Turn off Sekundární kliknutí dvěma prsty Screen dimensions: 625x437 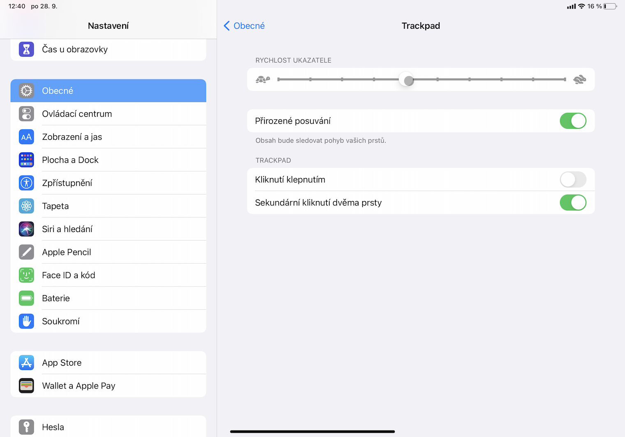(573, 203)
